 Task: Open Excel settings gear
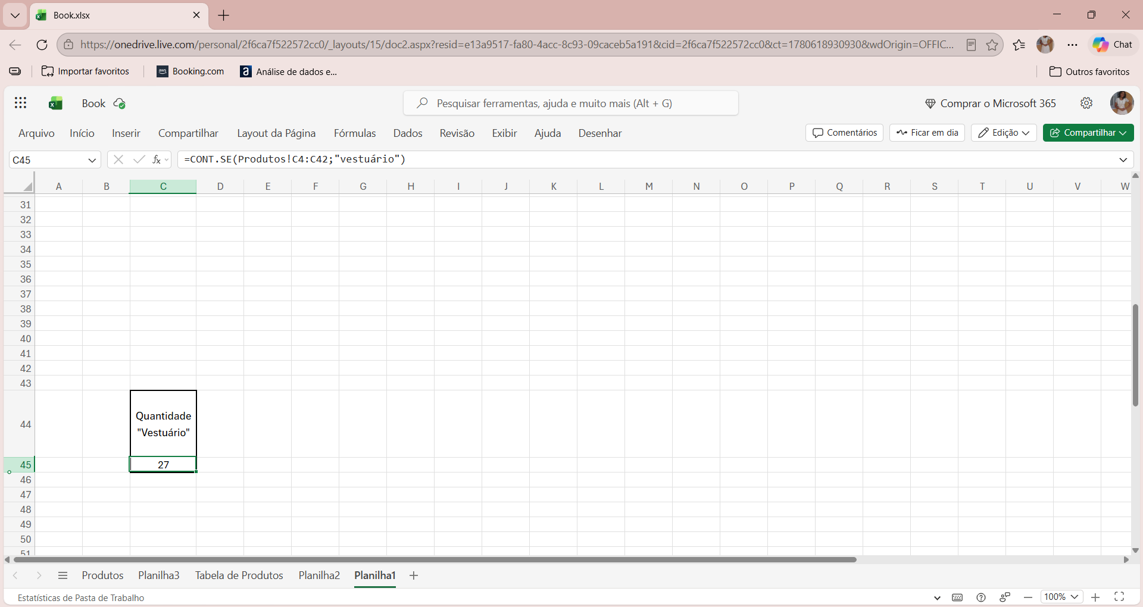coord(1086,103)
